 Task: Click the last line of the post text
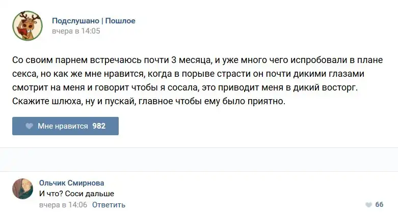(149, 101)
